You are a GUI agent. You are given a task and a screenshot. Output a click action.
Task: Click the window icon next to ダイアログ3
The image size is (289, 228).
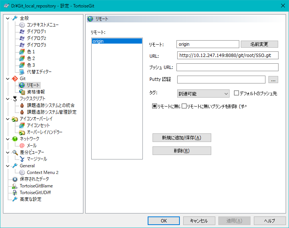pyautogui.click(x=22, y=45)
